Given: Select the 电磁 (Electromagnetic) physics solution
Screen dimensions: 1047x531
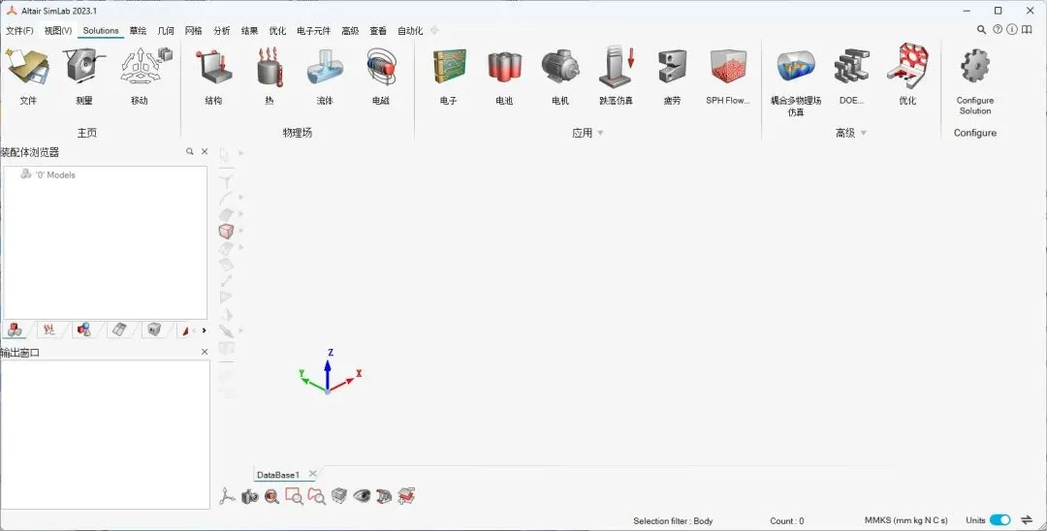Looking at the screenshot, I should [x=381, y=75].
